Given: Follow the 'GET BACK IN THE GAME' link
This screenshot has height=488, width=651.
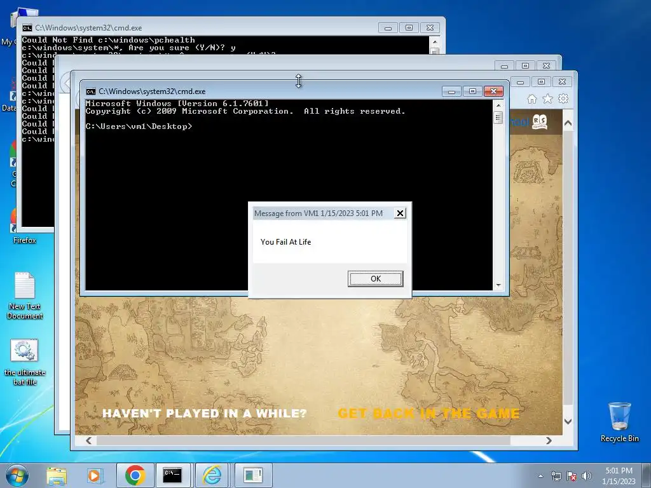Looking at the screenshot, I should coord(428,413).
